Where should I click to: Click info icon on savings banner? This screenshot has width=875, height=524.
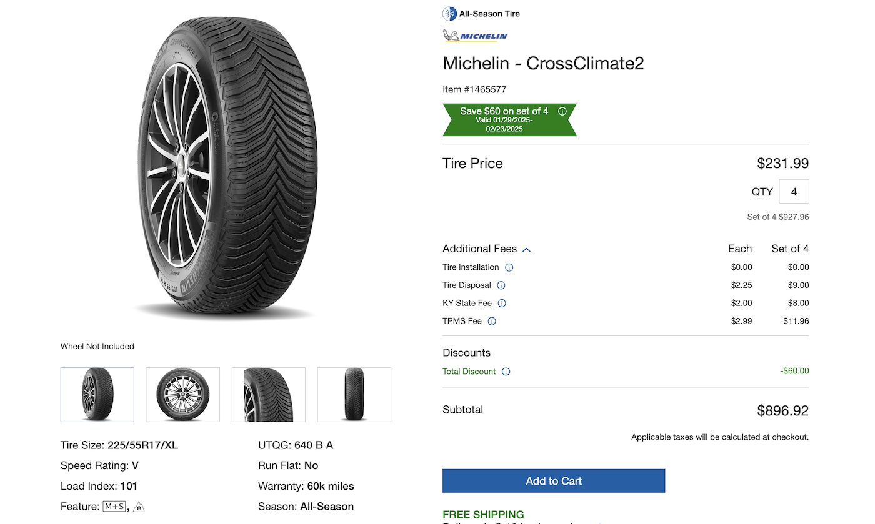[x=562, y=111]
